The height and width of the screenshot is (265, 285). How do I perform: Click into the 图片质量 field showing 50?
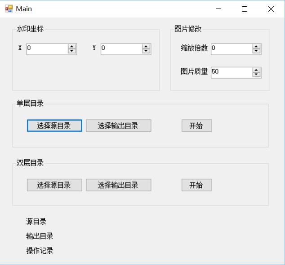point(232,73)
